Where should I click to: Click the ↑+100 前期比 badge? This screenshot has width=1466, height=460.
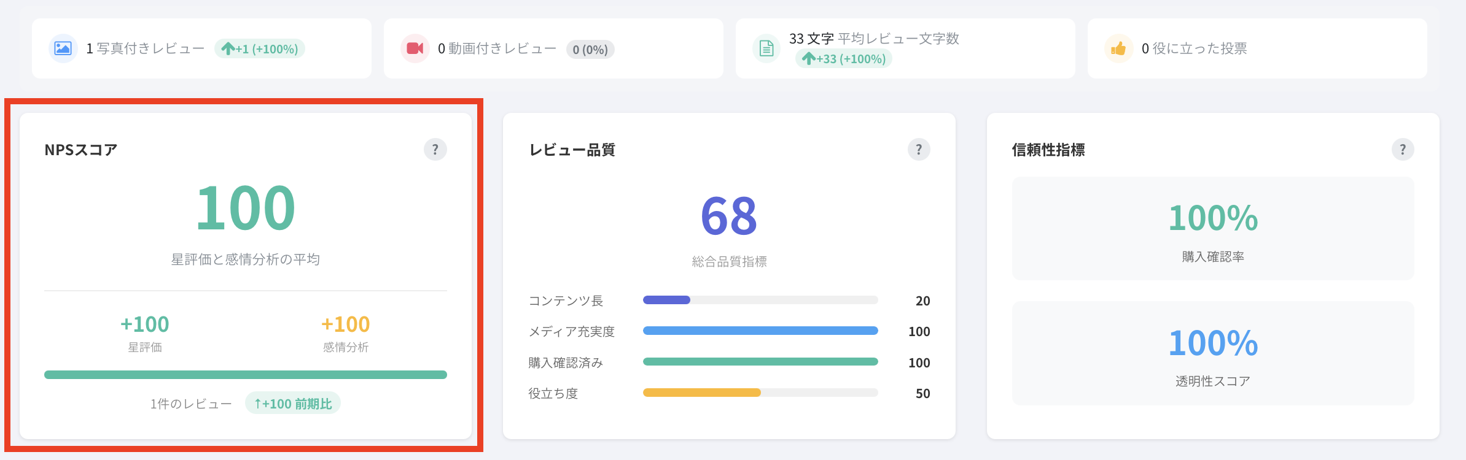pos(293,404)
